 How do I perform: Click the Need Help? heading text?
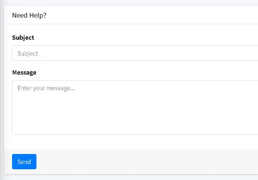tap(29, 15)
